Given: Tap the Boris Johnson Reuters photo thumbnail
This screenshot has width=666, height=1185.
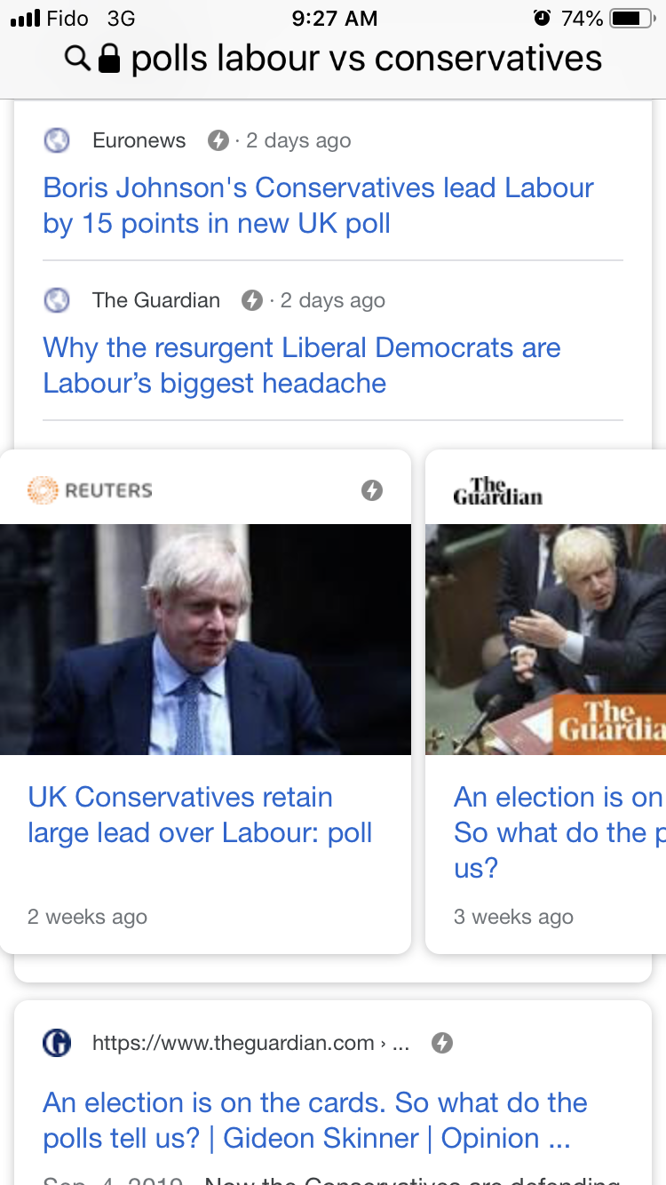Looking at the screenshot, I should point(205,639).
